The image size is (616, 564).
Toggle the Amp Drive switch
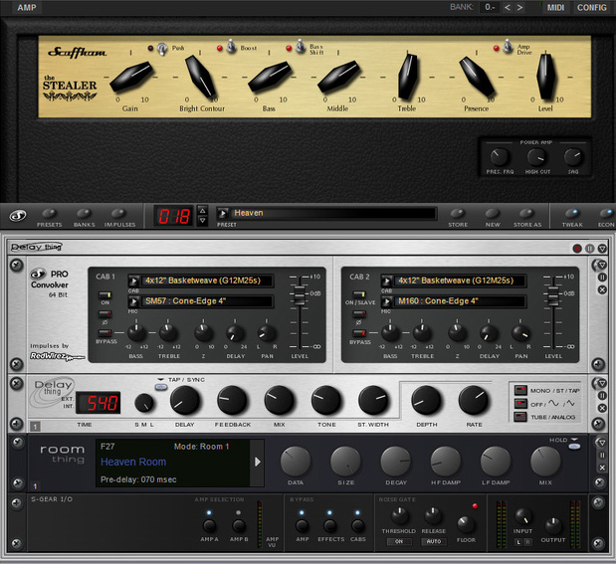click(x=508, y=47)
